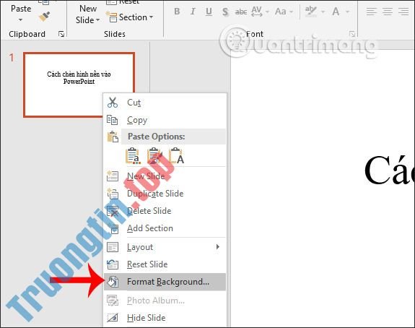The height and width of the screenshot is (328, 415).
Task: Toggle Italic formatting
Action: pyautogui.click(x=193, y=12)
